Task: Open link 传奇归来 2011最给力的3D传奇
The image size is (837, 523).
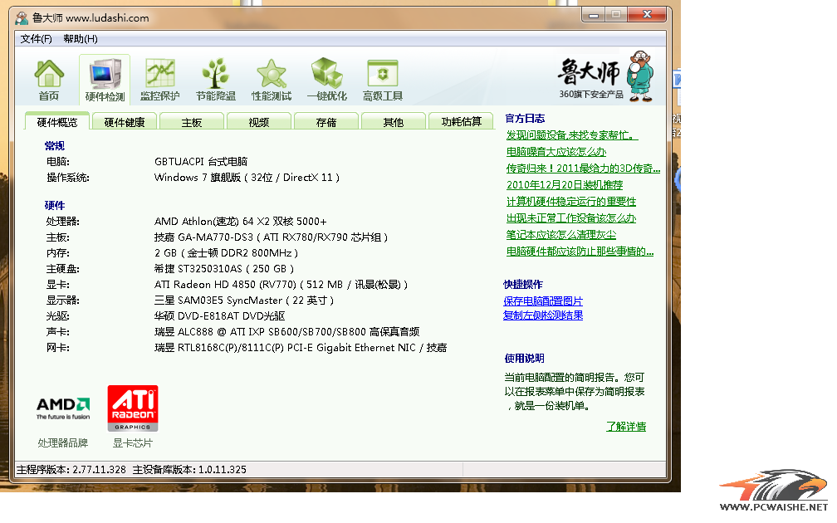Action: (583, 169)
